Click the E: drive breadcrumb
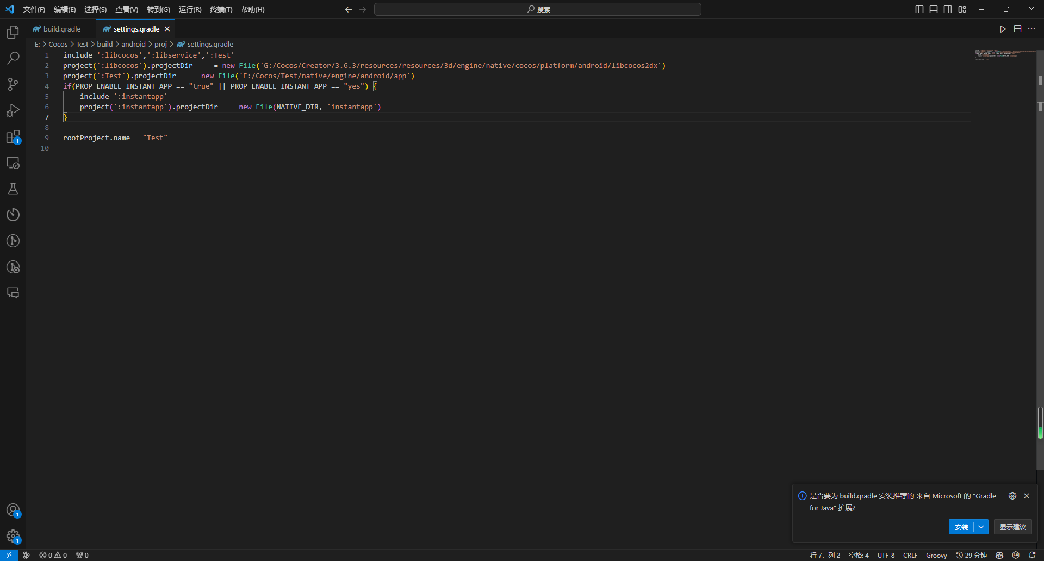The image size is (1044, 561). coord(37,44)
